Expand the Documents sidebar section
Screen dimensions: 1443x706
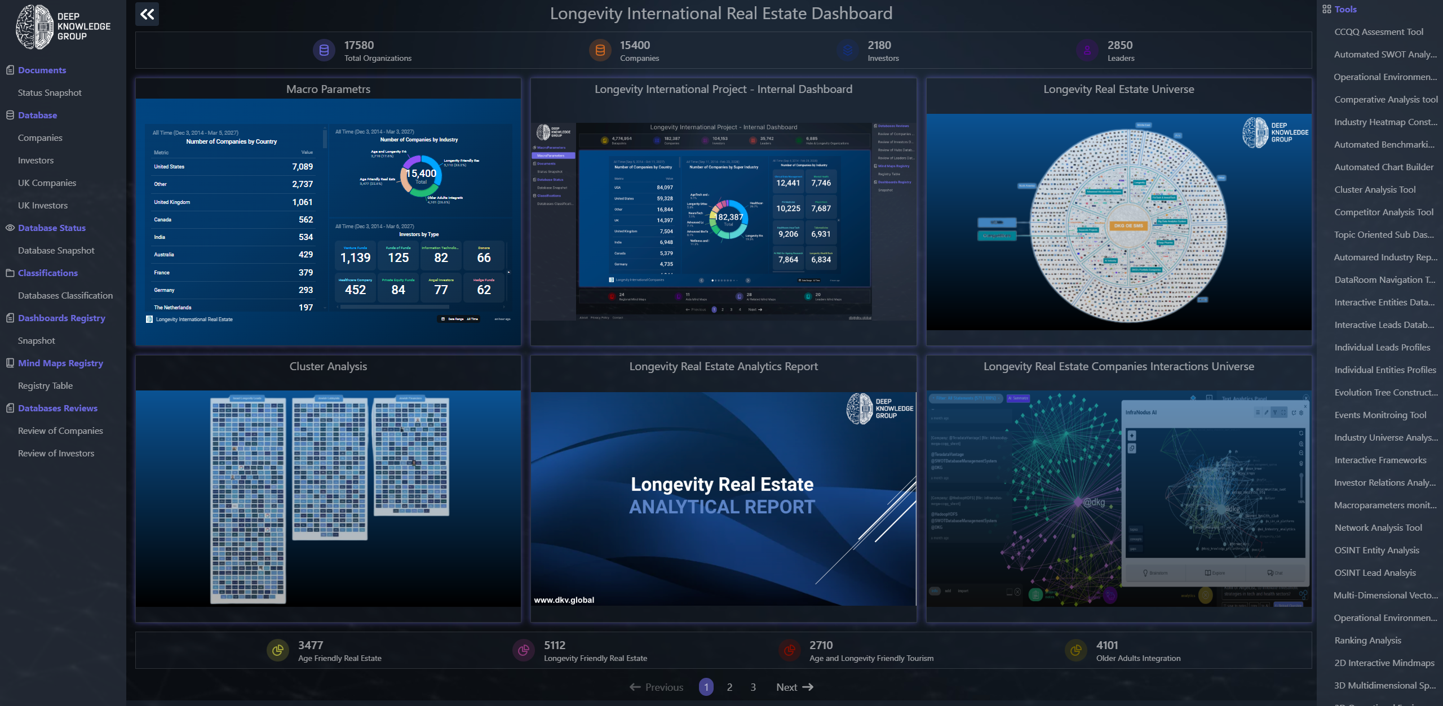42,70
